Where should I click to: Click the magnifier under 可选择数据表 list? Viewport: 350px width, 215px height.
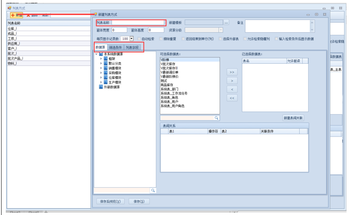pos(216,118)
